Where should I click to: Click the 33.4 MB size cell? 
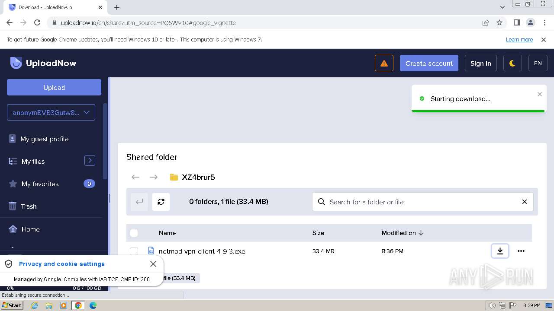[x=323, y=251]
